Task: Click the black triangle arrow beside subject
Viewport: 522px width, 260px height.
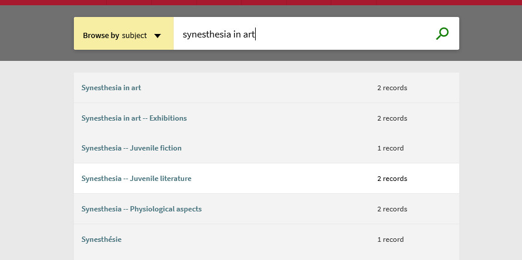Action: [157, 36]
